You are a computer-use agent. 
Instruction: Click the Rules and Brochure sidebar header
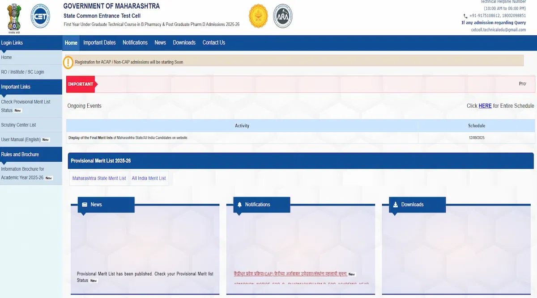click(x=31, y=155)
